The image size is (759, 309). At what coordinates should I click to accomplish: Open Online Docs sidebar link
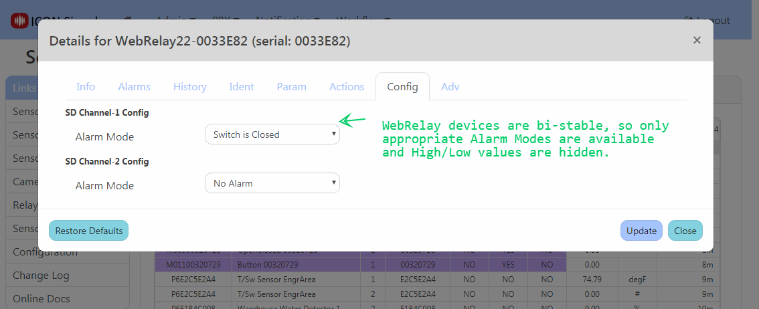[x=41, y=298]
